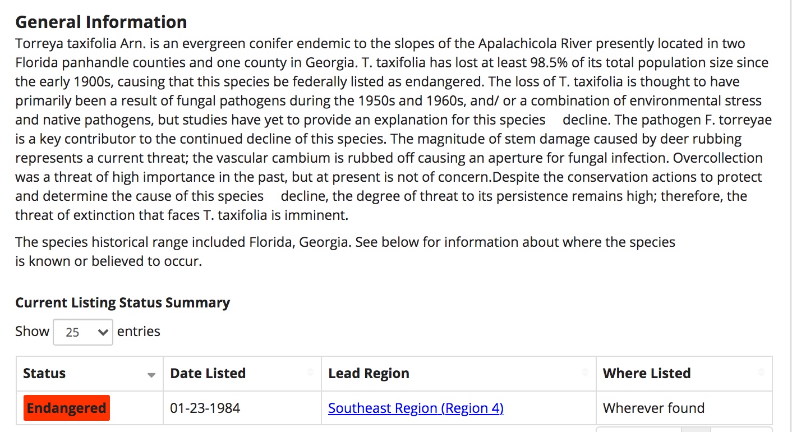This screenshot has height=432, width=792.
Task: Click the 01-23-1984 date cell
Action: pos(205,408)
